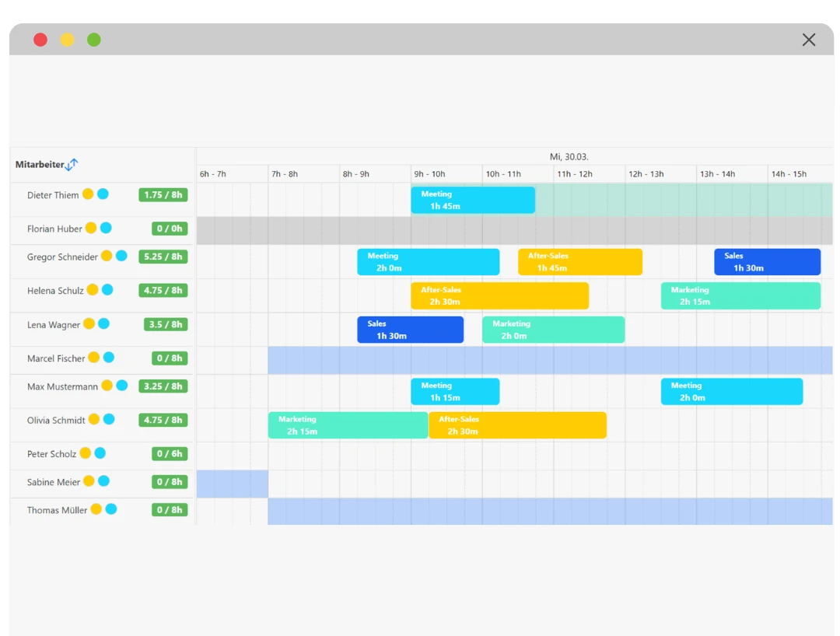Image resolution: width=840 pixels, height=636 pixels.
Task: Click the date header Mi, 30.03.
Action: [x=569, y=157]
